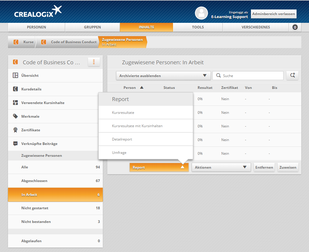Click the Merkmale tag icon
The image size is (309, 252).
pyautogui.click(x=15, y=117)
